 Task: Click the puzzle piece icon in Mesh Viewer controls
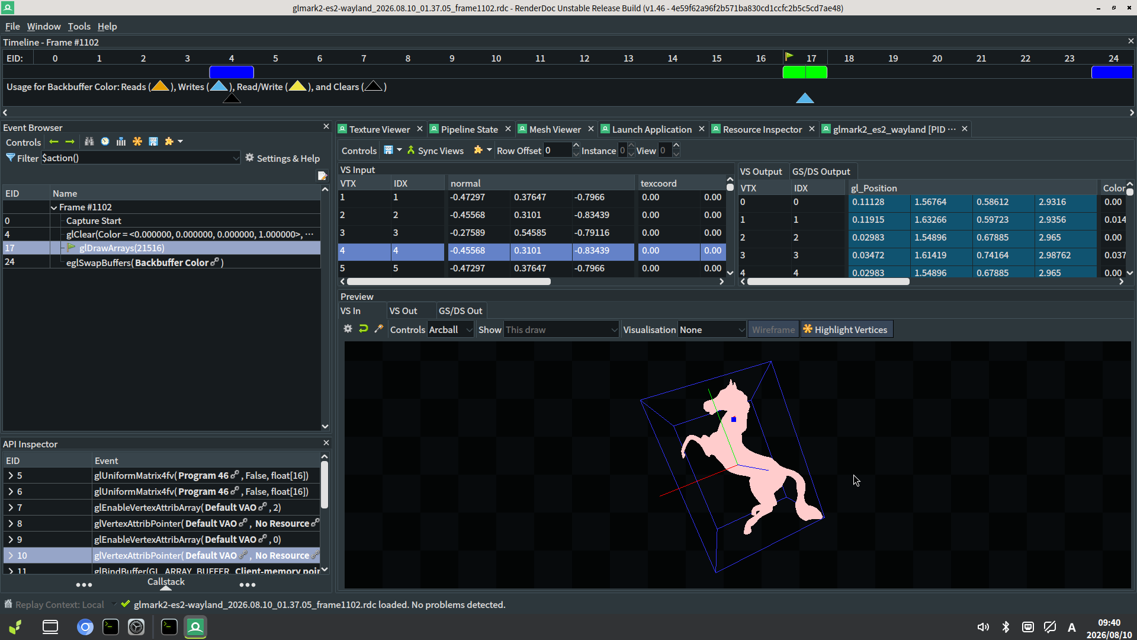pos(478,150)
